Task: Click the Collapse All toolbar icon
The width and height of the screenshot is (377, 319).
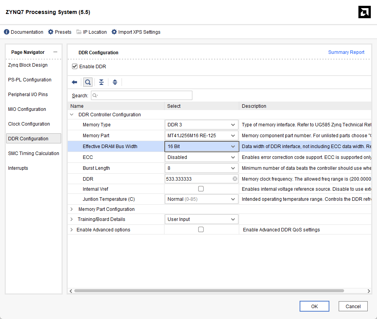Action: pyautogui.click(x=101, y=82)
